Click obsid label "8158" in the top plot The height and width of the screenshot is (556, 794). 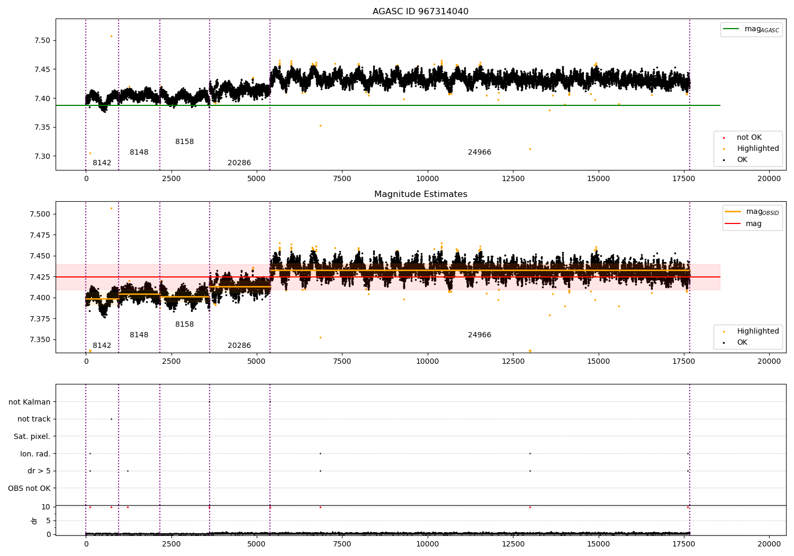click(x=185, y=141)
